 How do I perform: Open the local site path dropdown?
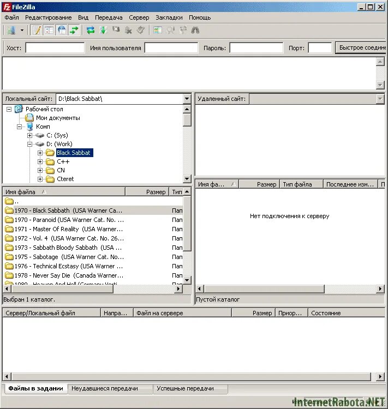click(x=187, y=99)
